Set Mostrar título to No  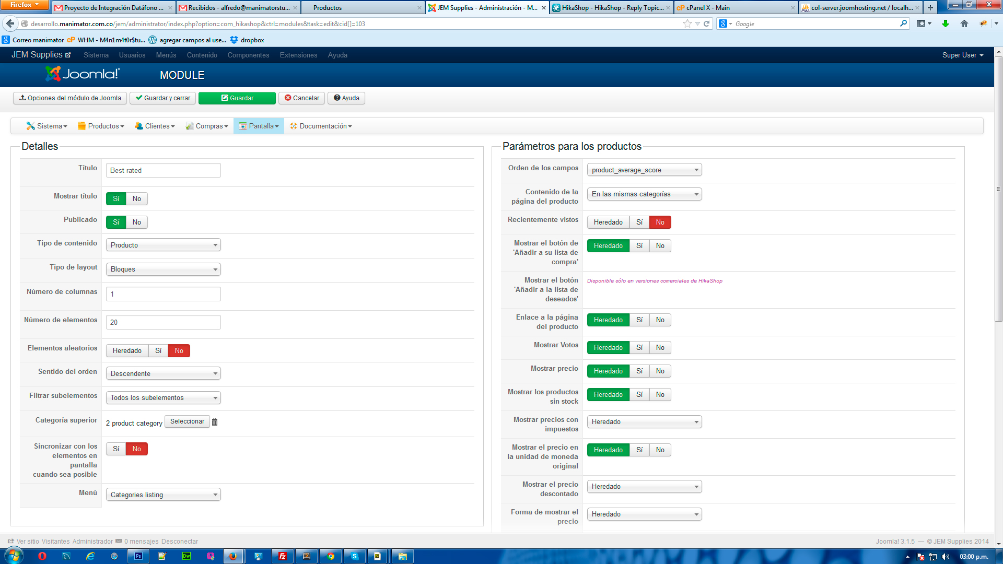(x=136, y=199)
